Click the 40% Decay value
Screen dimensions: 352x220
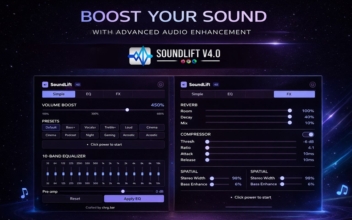pos(309,117)
